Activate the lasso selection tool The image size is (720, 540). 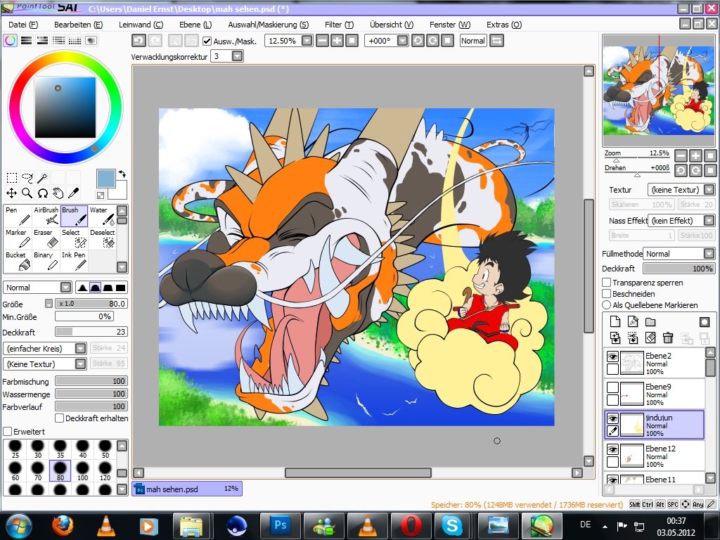pos(27,178)
